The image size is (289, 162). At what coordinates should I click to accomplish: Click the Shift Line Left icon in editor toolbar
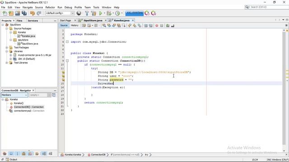click(x=146, y=26)
